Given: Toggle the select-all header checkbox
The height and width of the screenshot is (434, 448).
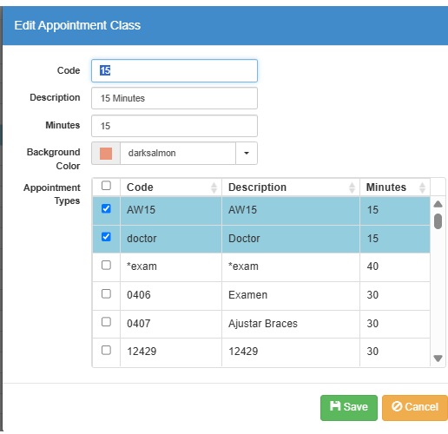Looking at the screenshot, I should [x=106, y=186].
